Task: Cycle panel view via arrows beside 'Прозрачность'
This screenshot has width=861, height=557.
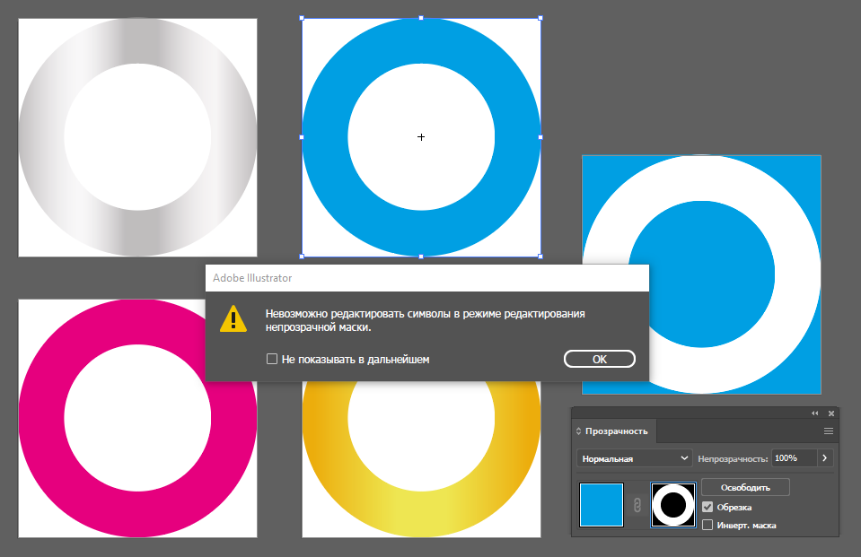Action: click(578, 431)
